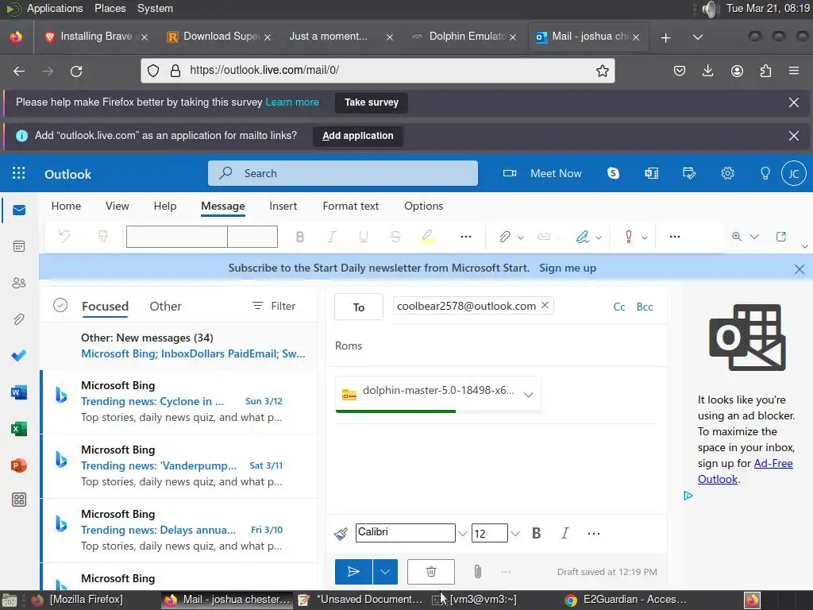
Task: Click the ribbon zoom magnifier
Action: (x=736, y=237)
